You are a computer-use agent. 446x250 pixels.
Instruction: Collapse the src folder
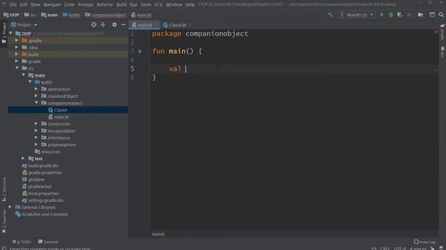pyautogui.click(x=17, y=68)
